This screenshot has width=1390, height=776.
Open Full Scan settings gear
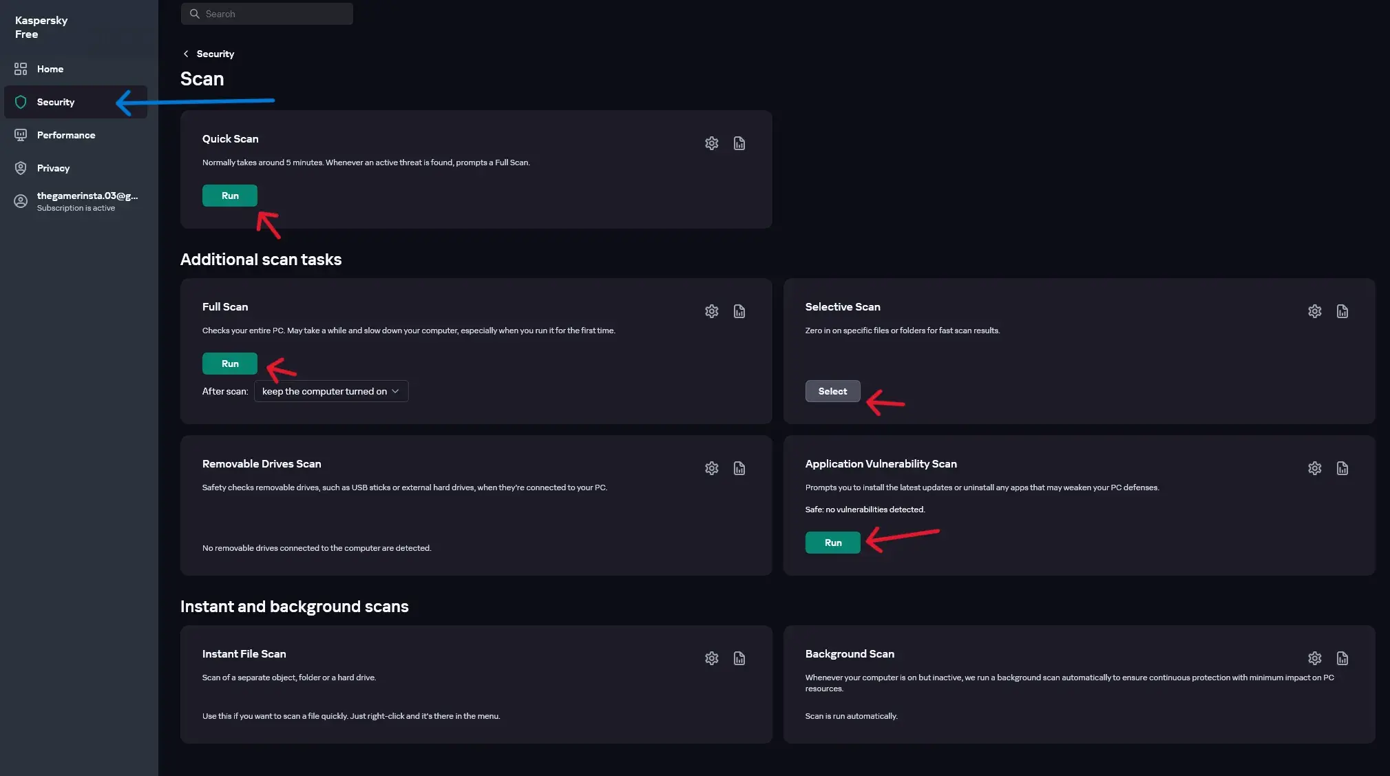(x=711, y=311)
